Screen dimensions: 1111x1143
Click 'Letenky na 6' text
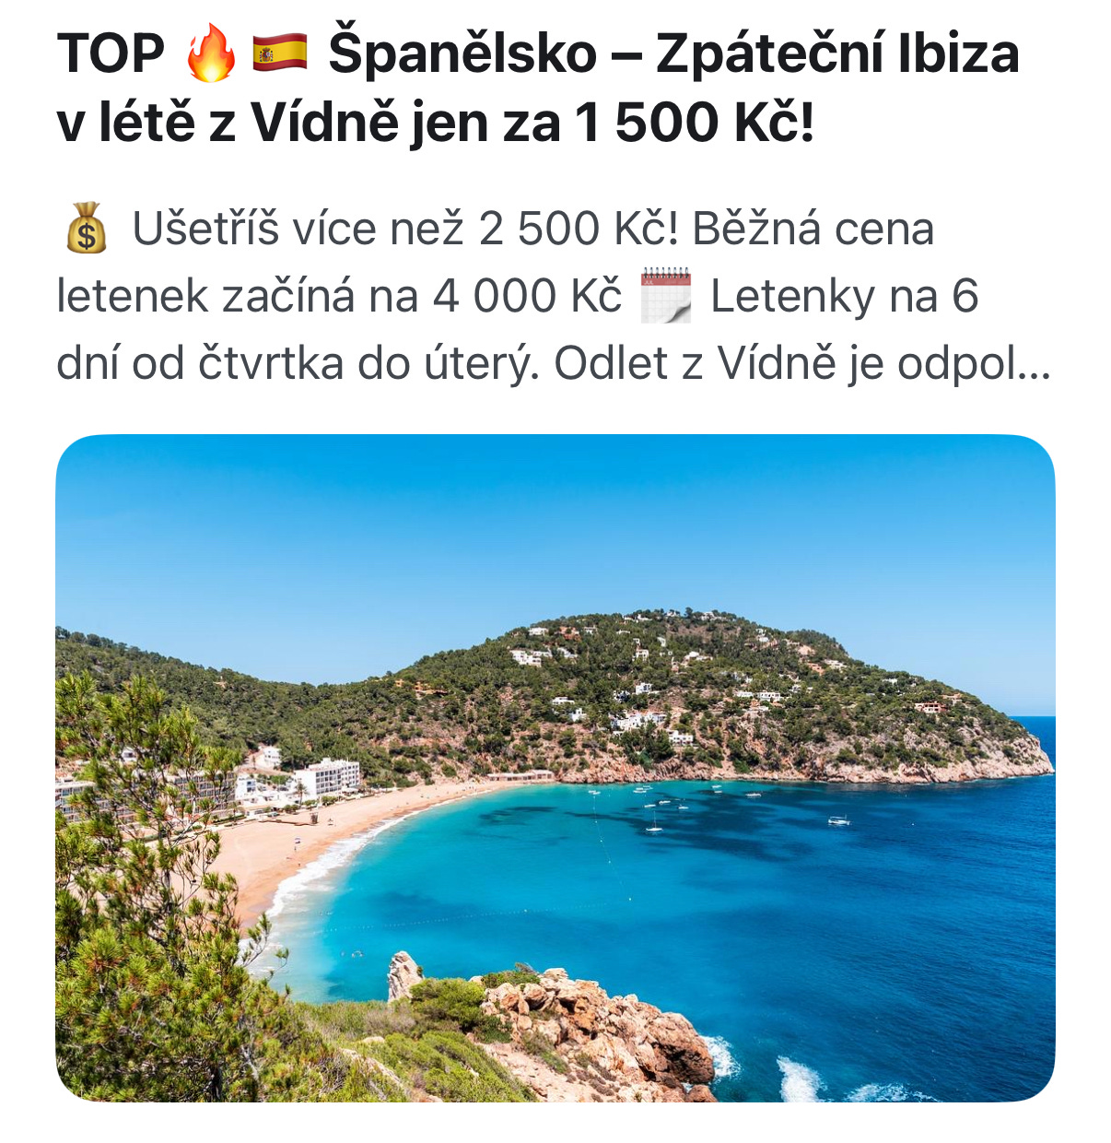pyautogui.click(x=844, y=297)
